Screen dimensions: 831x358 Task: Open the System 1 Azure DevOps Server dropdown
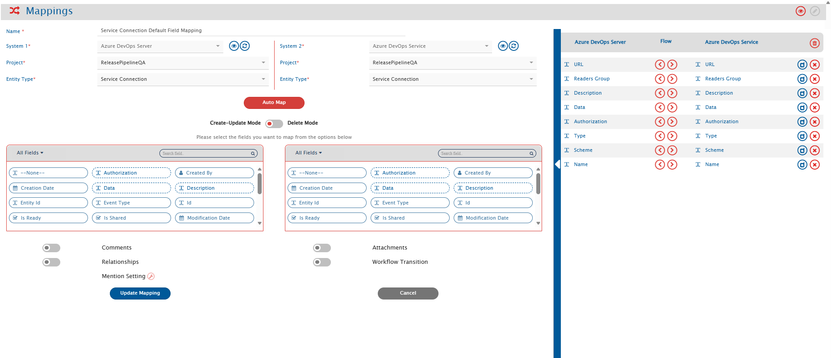click(x=160, y=46)
